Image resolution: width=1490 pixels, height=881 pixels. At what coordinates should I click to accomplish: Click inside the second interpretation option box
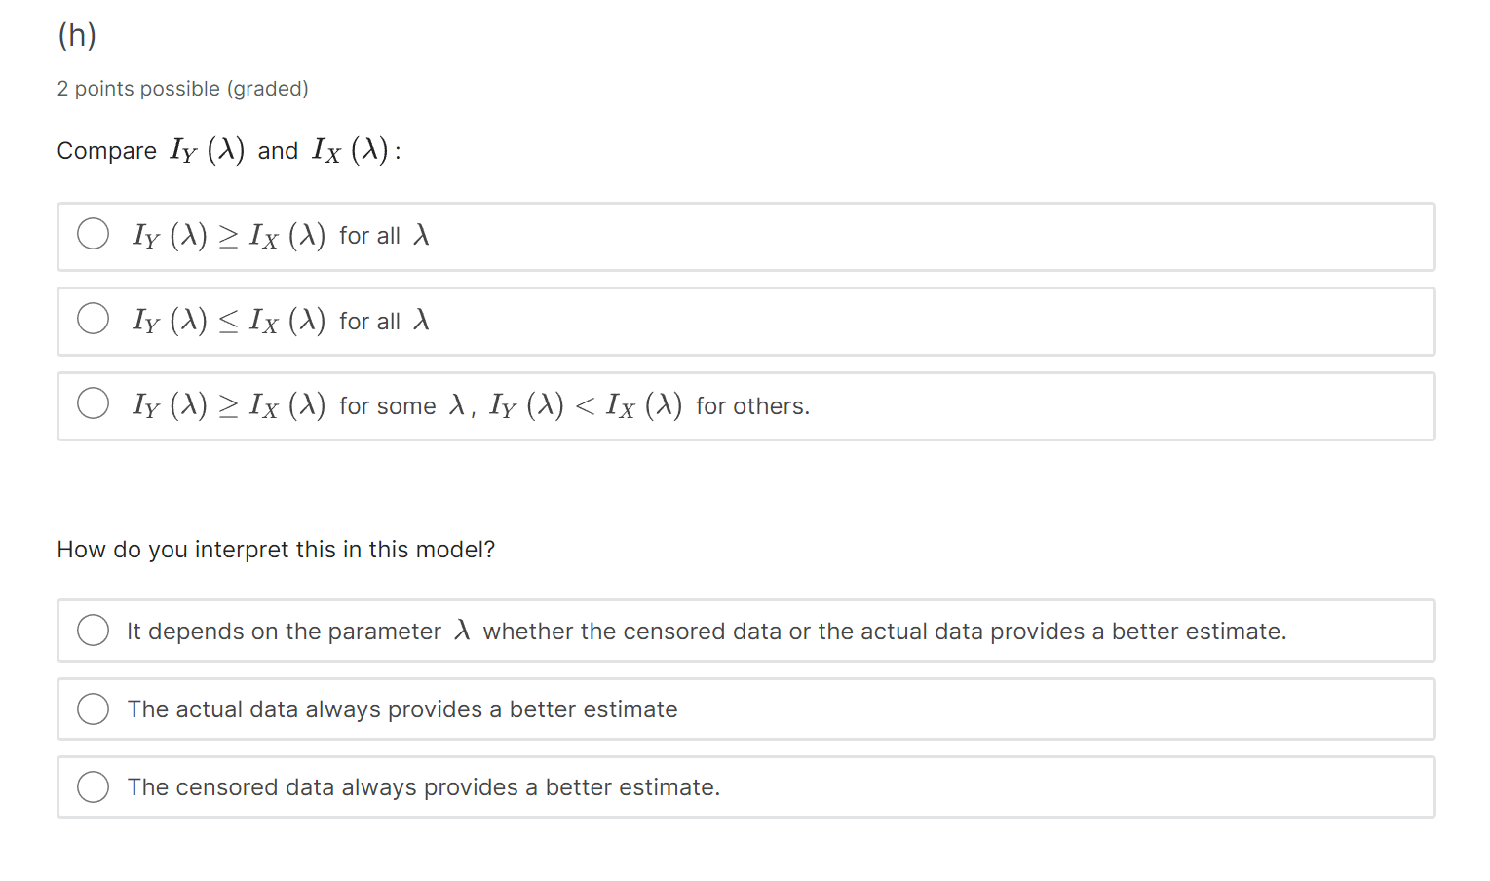(682, 709)
